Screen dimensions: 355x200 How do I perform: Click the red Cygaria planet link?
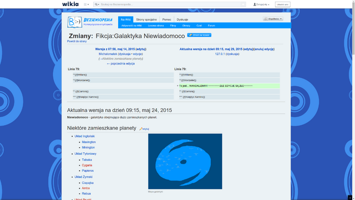pos(87,165)
